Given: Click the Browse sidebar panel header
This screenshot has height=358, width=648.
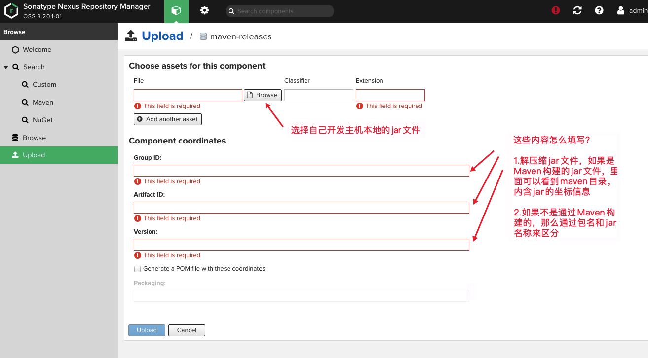Looking at the screenshot, I should [x=59, y=32].
